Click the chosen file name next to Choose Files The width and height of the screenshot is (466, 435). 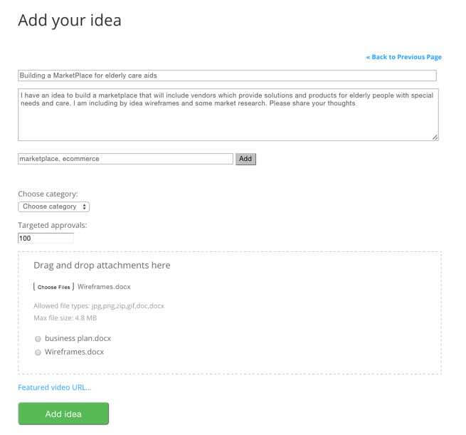[x=104, y=287]
